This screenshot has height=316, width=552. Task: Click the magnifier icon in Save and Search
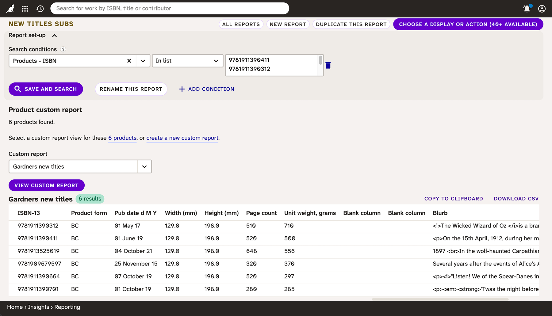[18, 89]
